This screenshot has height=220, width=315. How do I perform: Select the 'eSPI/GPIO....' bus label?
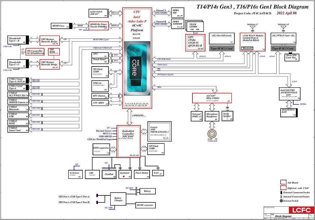coord(139,115)
